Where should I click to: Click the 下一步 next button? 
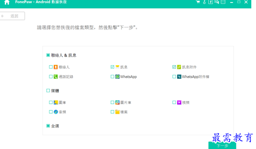point(222,145)
